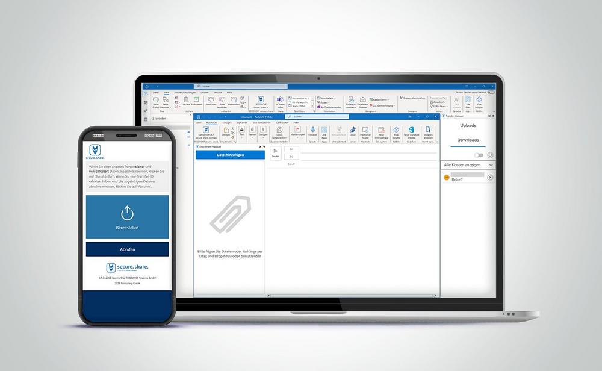Click the Neue Terminabfrage icon
602x371 pixels.
click(x=381, y=130)
